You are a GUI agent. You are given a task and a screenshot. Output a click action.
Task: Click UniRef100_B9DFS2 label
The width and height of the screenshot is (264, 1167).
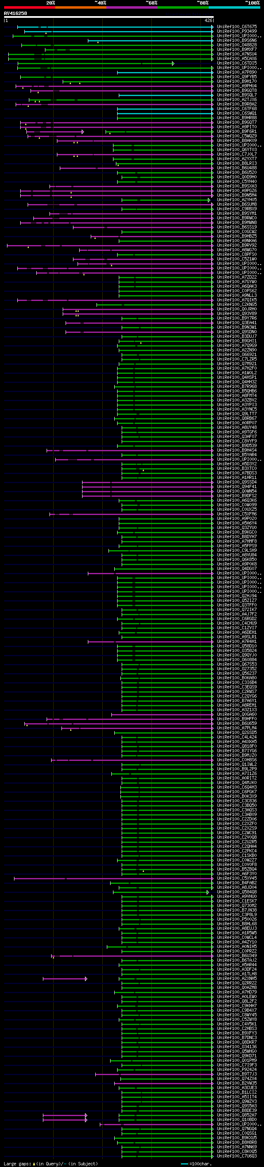[x=236, y=496]
